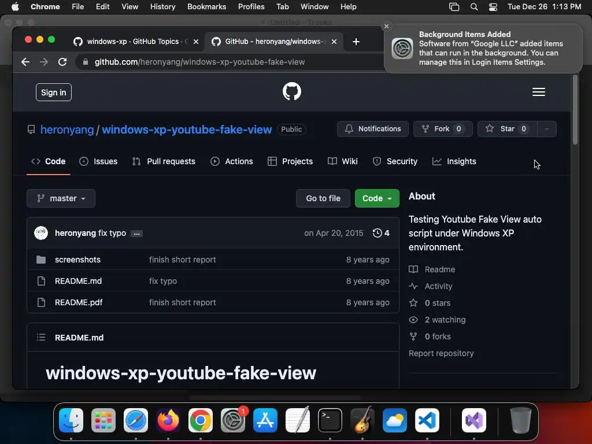Click the Go to file button
This screenshot has width=592, height=444.
323,198
